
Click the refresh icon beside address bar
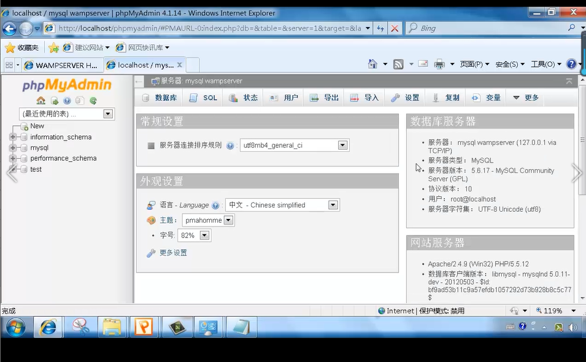click(x=380, y=28)
